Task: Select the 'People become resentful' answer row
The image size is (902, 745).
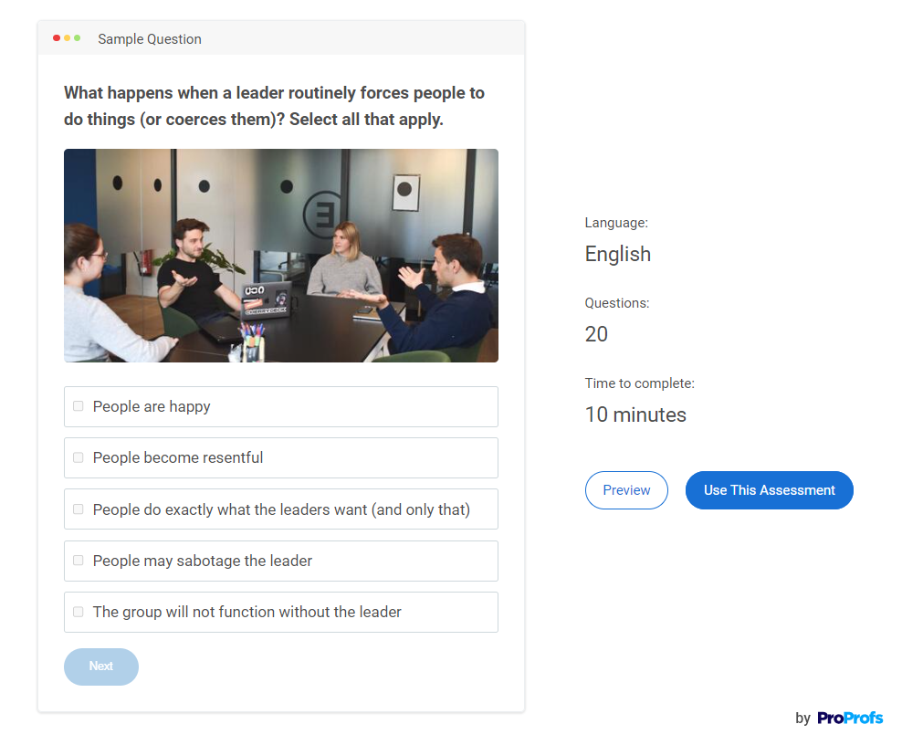Action: (x=280, y=458)
